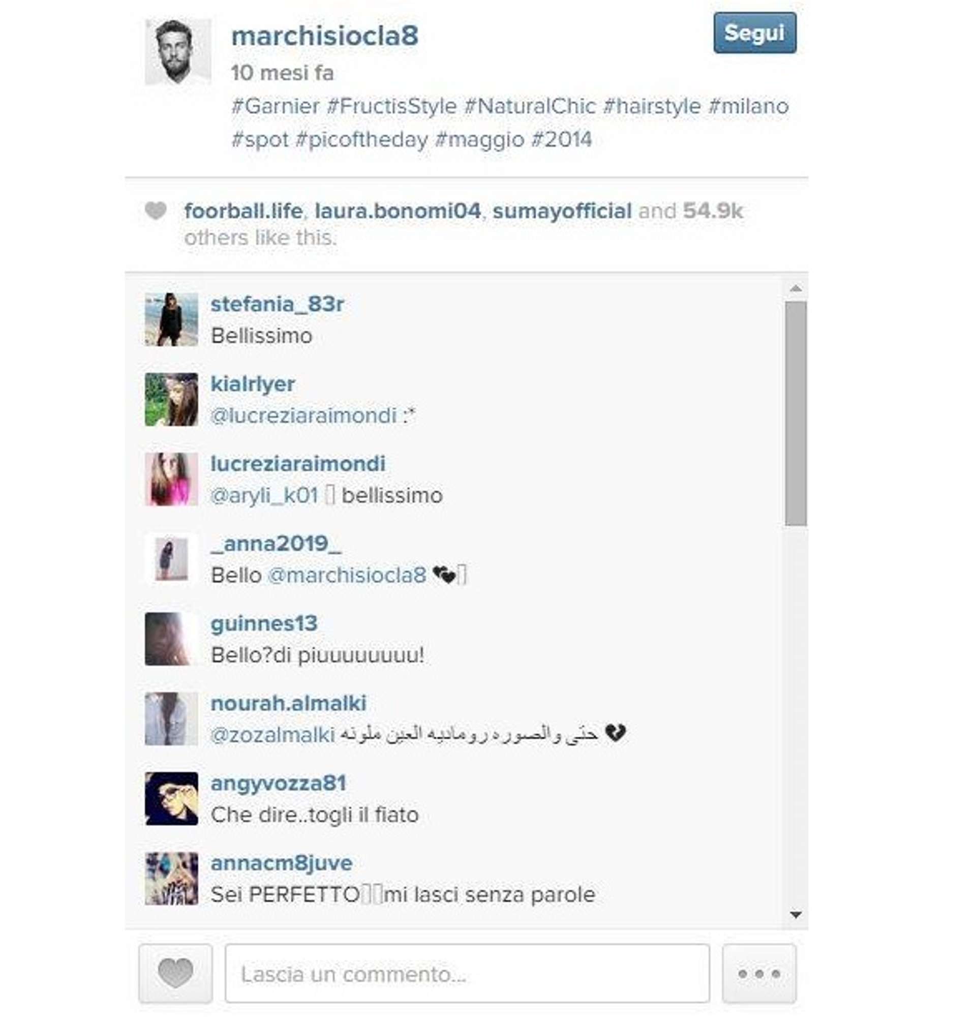The image size is (976, 1023).
Task: Open the @lucreziaraimondi mention in kialrlyer's comment
Action: tap(304, 415)
